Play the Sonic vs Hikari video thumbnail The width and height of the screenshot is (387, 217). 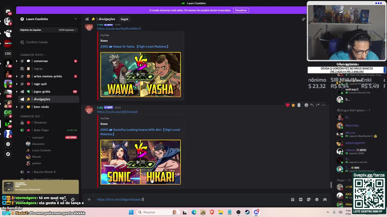(x=141, y=162)
